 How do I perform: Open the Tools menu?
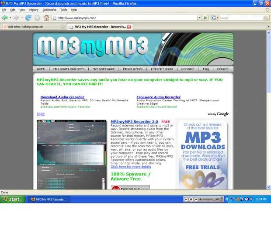click(64, 10)
